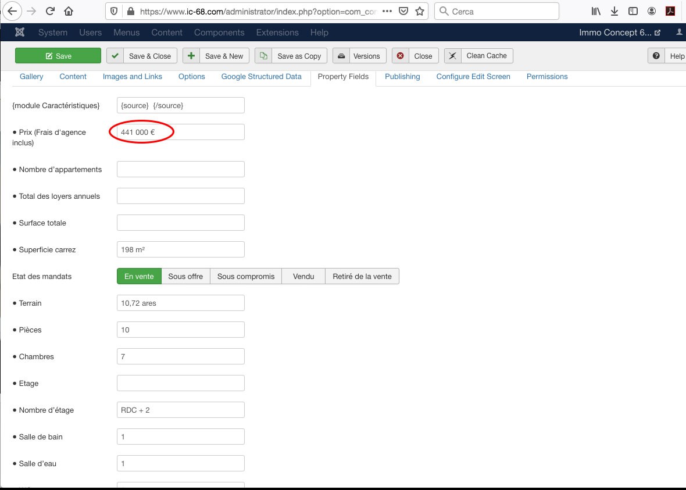Expand the Content dropdown menu
This screenshot has width=686, height=490.
[167, 33]
